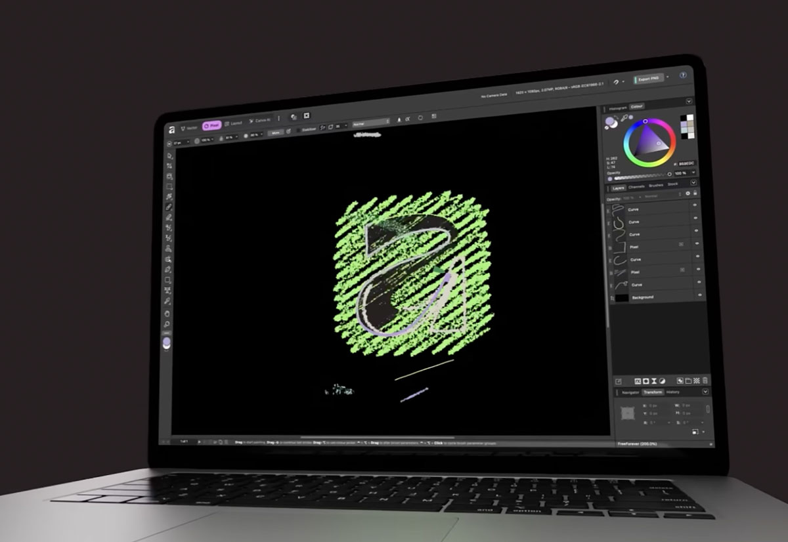Open the History tab next to Transform
788x542 pixels.
click(x=673, y=392)
